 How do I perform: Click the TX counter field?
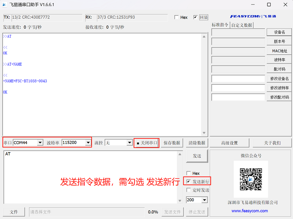47,17
